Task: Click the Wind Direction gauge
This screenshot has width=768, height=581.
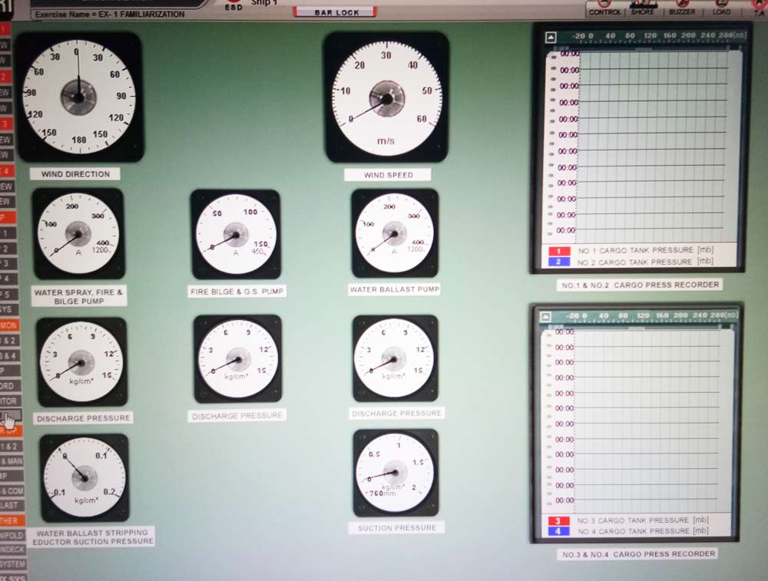Action: tap(79, 96)
